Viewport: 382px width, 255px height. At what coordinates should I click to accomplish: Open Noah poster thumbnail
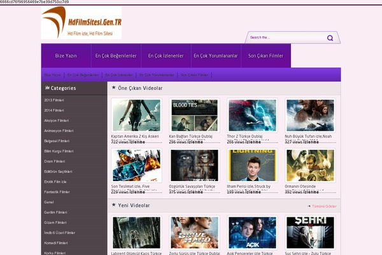pos(311,115)
